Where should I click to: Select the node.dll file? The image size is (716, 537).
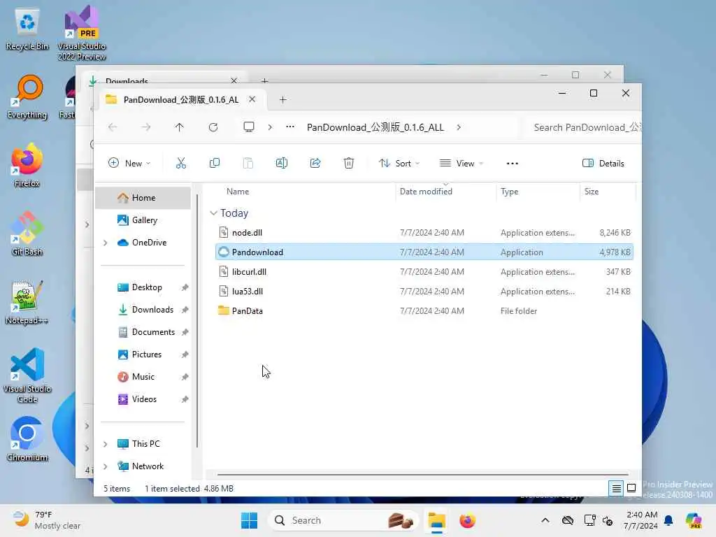pos(424,232)
